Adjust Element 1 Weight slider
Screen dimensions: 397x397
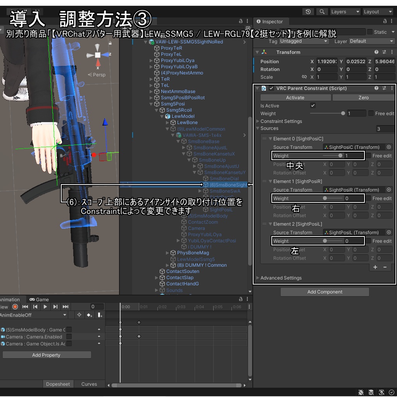[x=332, y=198]
